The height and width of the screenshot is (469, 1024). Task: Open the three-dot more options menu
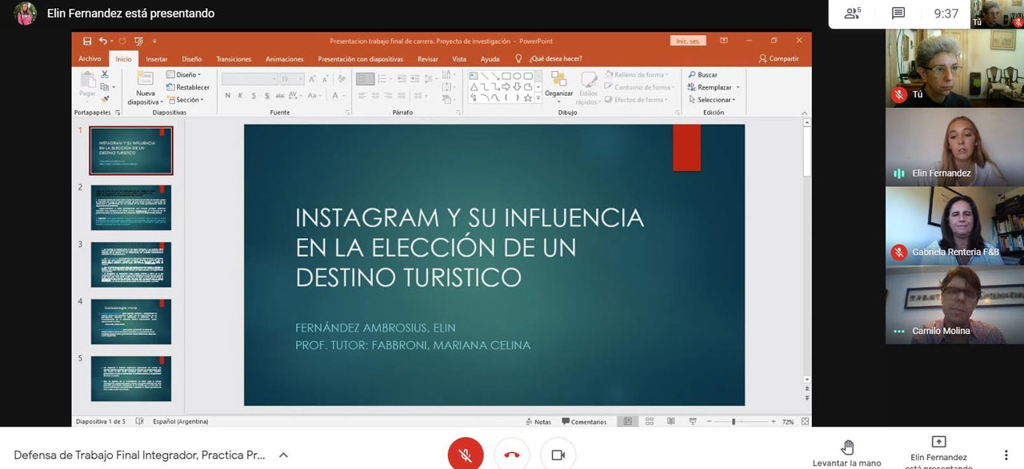[x=1006, y=455]
